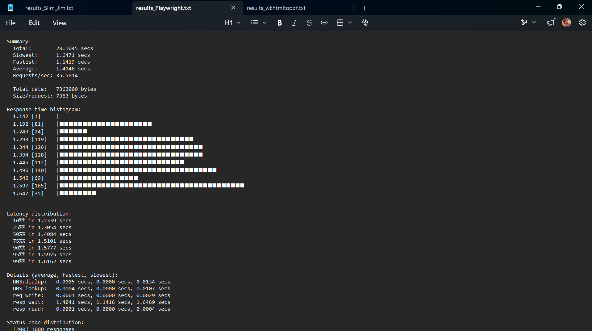Viewport: 592px width, 331px height.
Task: Expand the list type dropdown
Action: 265,23
